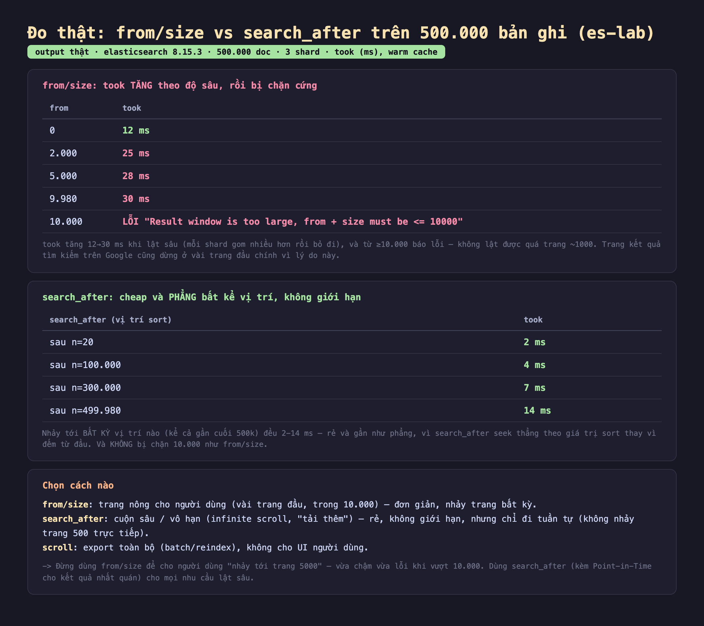
Task: Click the '9.980' from cell
Action: pyautogui.click(x=63, y=199)
